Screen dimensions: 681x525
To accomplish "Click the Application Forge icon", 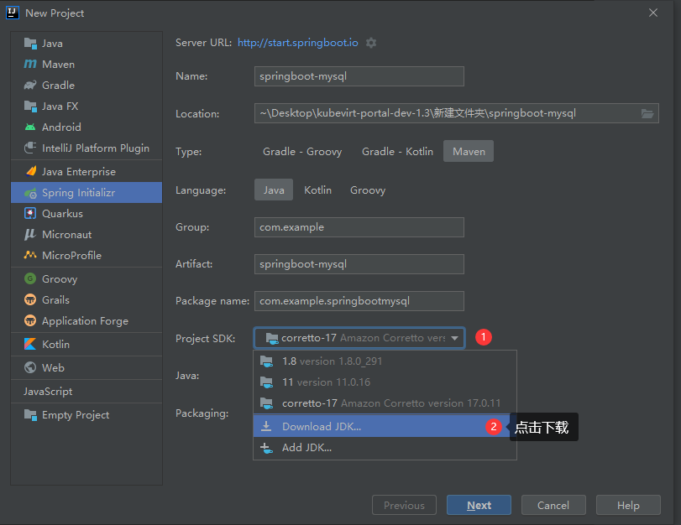I will (x=30, y=320).
